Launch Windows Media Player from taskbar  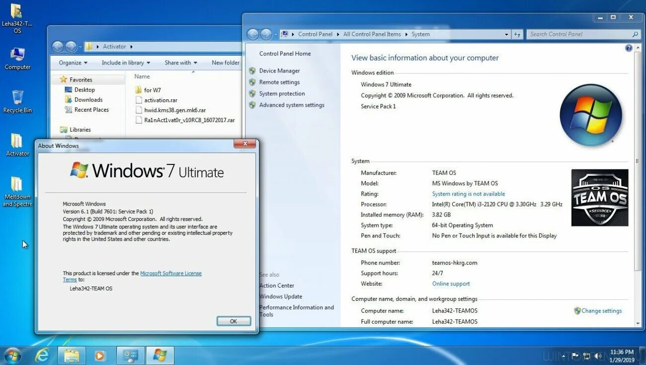click(x=100, y=356)
